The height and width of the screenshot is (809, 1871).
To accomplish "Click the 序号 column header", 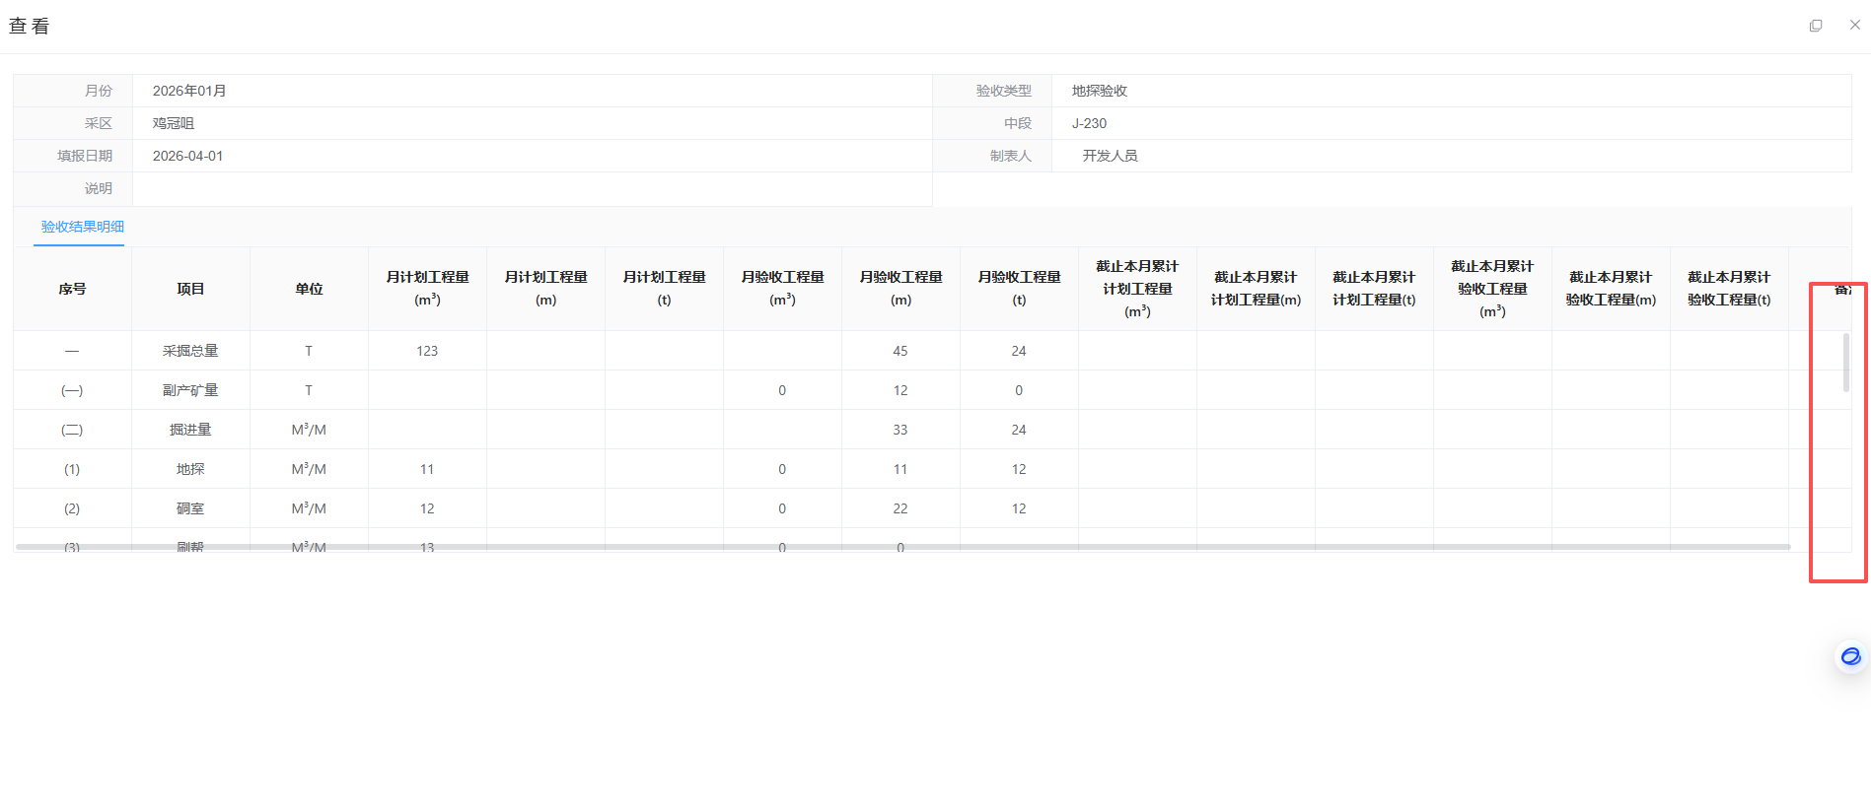I will (x=72, y=289).
